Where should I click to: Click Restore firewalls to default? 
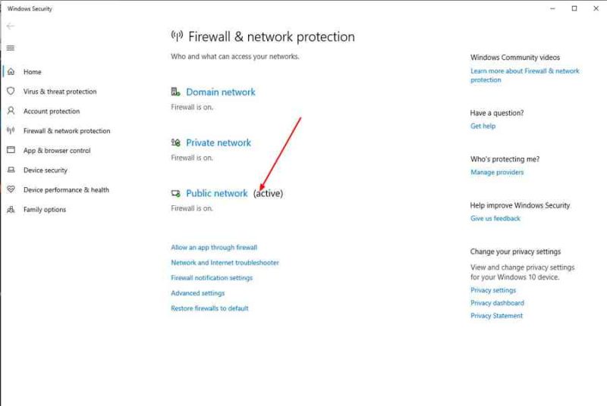tap(210, 308)
